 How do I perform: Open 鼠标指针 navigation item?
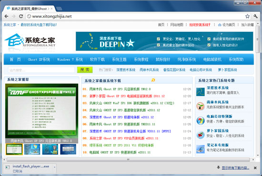coord(163,59)
